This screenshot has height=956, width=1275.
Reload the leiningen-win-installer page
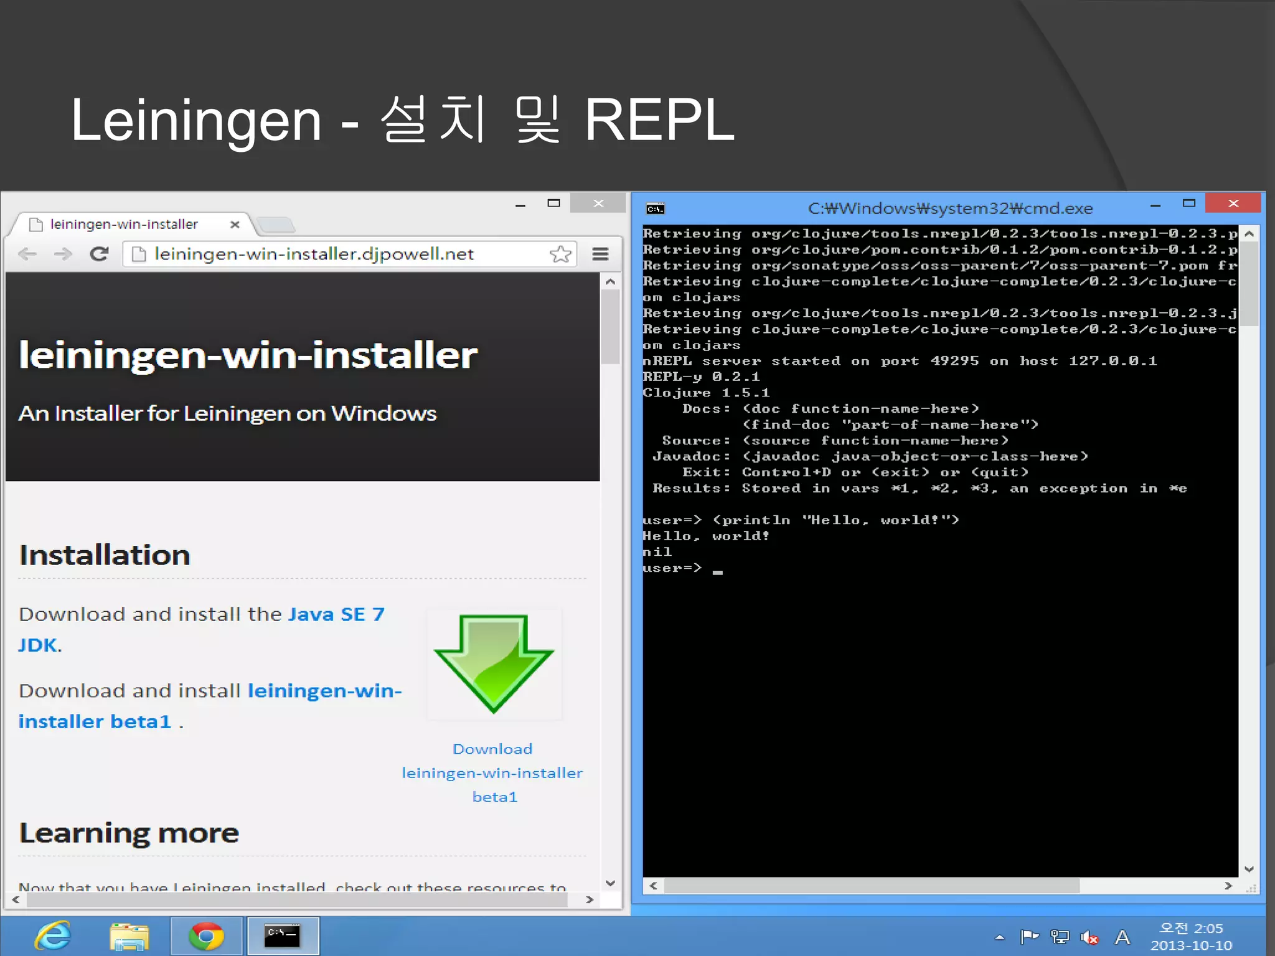(x=99, y=254)
